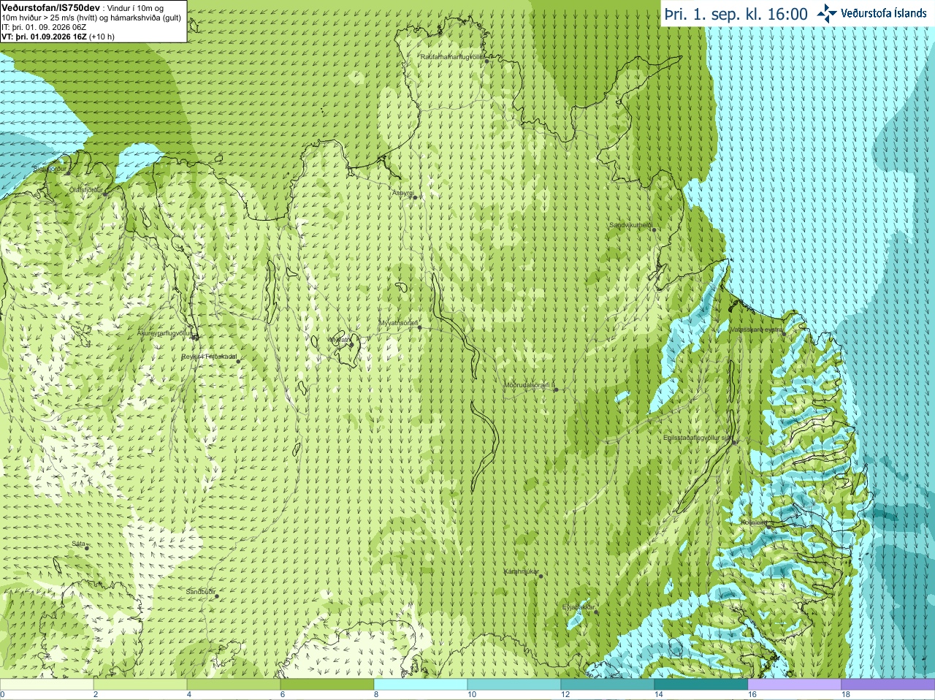Select the Kárahnjúkar station dot
Viewport: 935px width, 700px height.
541,577
